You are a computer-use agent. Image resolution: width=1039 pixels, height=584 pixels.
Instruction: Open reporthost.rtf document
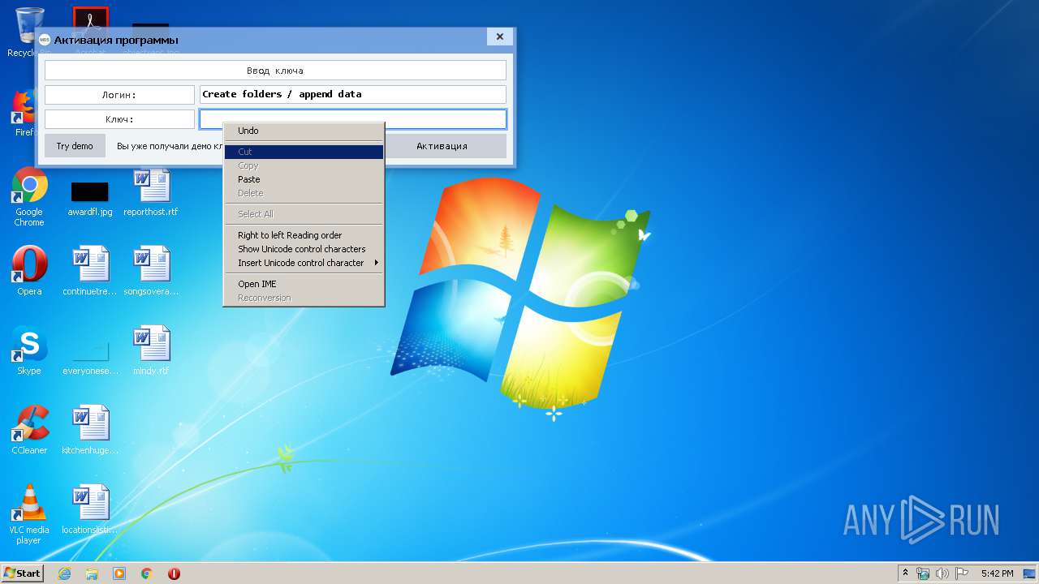tap(151, 192)
